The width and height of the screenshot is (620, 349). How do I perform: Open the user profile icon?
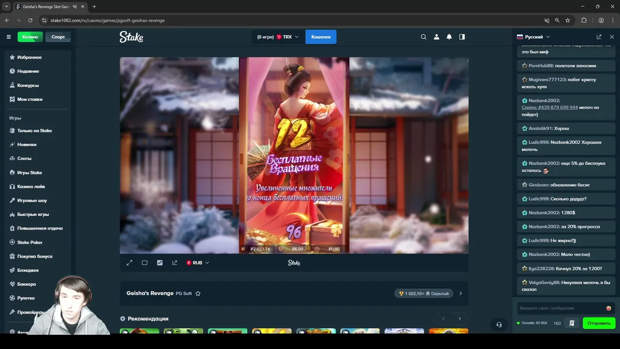436,37
